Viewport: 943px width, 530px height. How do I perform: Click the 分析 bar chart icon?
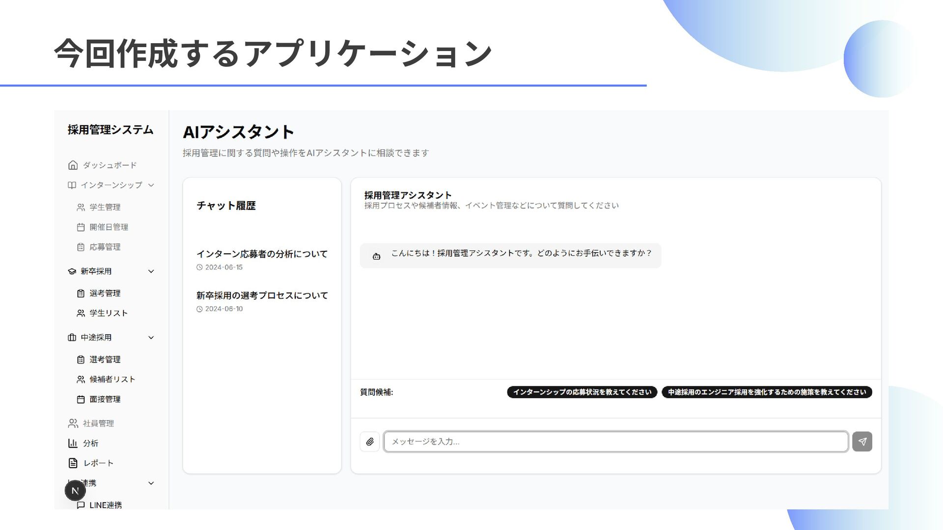(73, 443)
